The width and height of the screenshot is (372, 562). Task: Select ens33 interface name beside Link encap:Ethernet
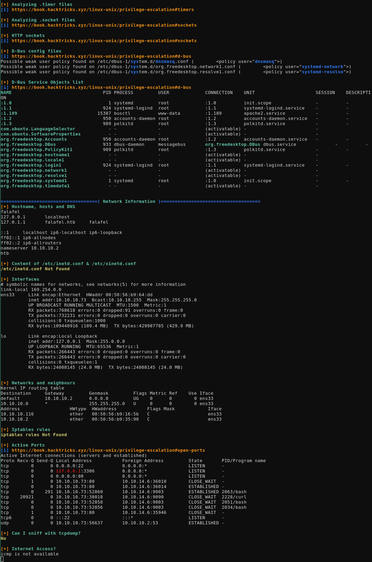tap(8, 295)
